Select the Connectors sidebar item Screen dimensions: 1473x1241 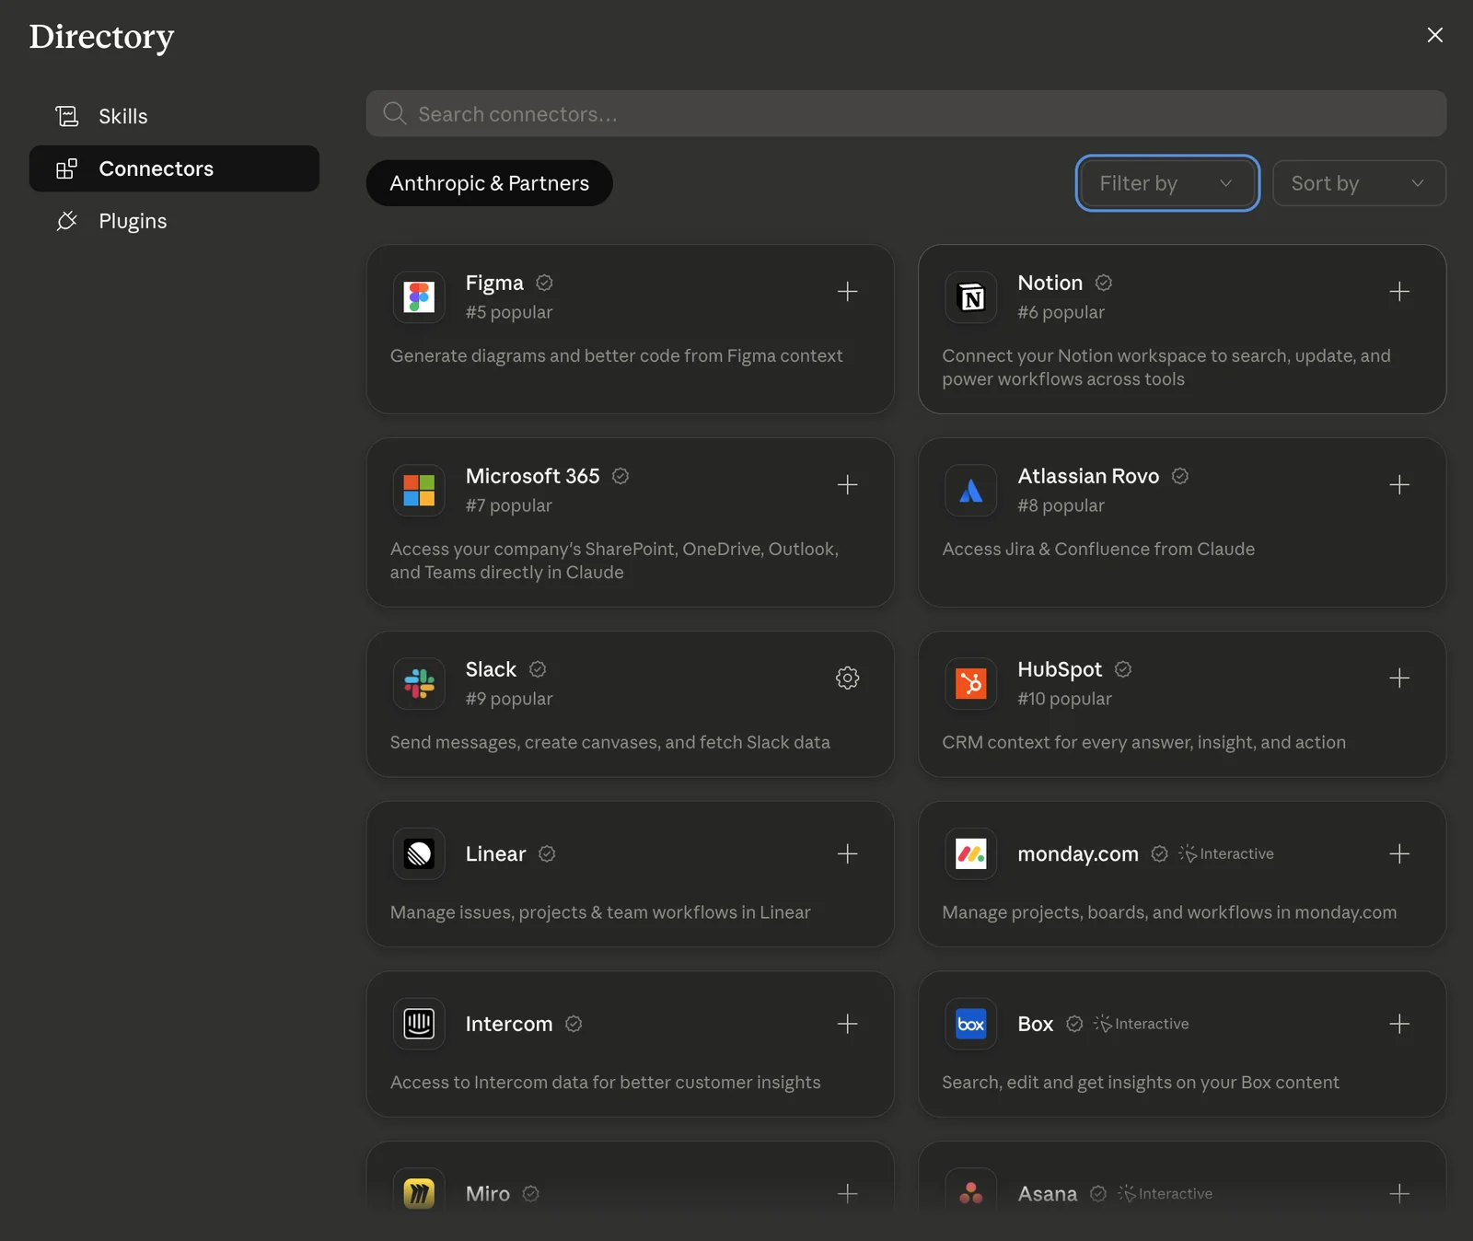(174, 168)
